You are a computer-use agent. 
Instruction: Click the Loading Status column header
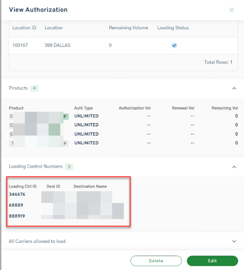(173, 28)
